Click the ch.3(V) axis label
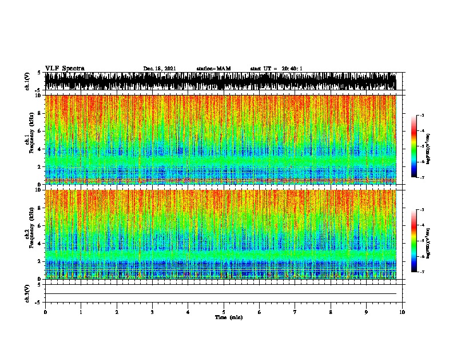The height and width of the screenshot is (350, 453). tap(27, 293)
